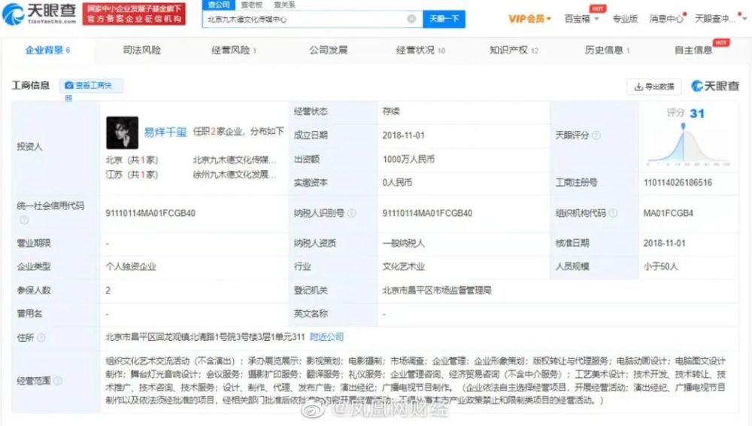Screen dimensions: 752x426
Task: Open the 消息中心 link
Action: (666, 19)
